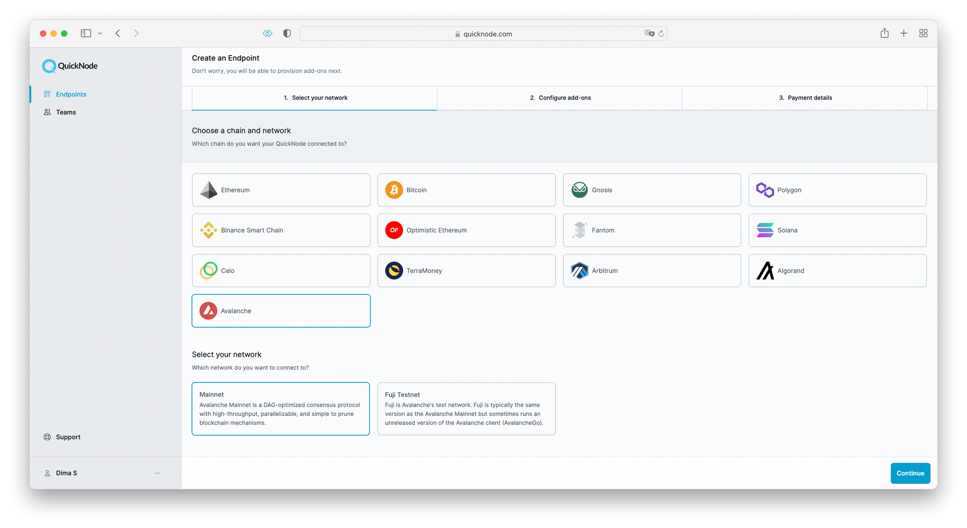Image resolution: width=967 pixels, height=528 pixels.
Task: Pick the Polygon chain icon
Action: click(x=765, y=190)
